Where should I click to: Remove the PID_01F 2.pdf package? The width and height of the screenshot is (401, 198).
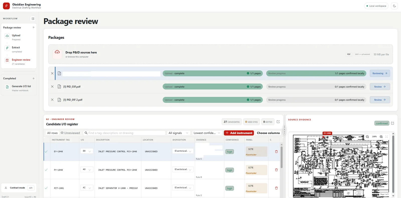(52, 100)
